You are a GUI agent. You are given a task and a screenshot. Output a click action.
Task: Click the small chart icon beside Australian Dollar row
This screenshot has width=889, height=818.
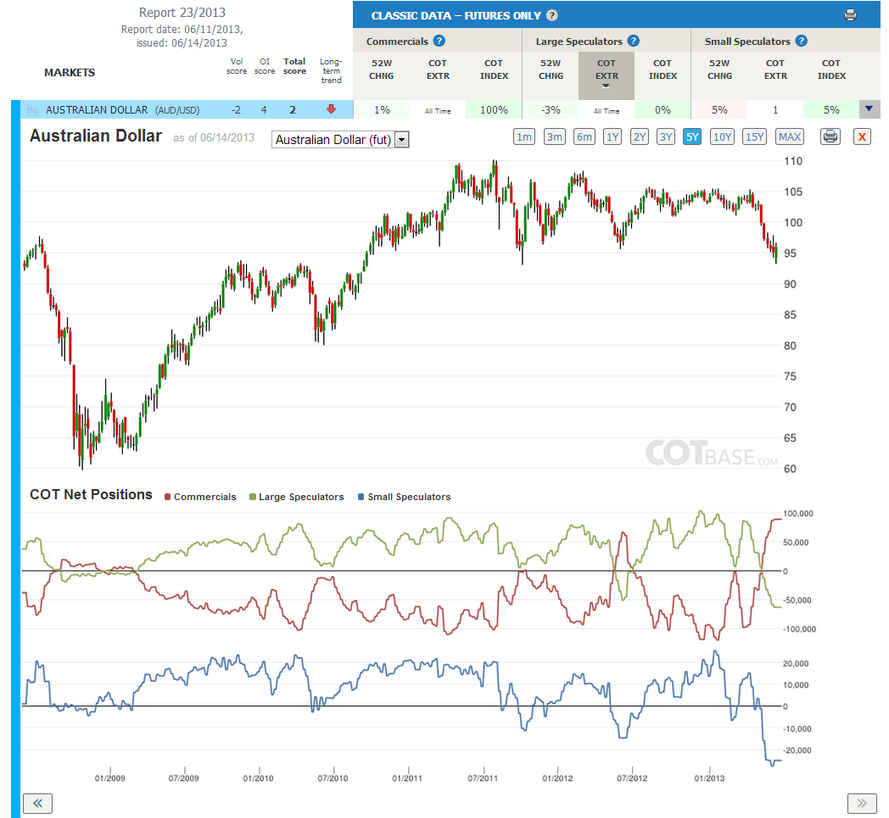click(x=33, y=110)
